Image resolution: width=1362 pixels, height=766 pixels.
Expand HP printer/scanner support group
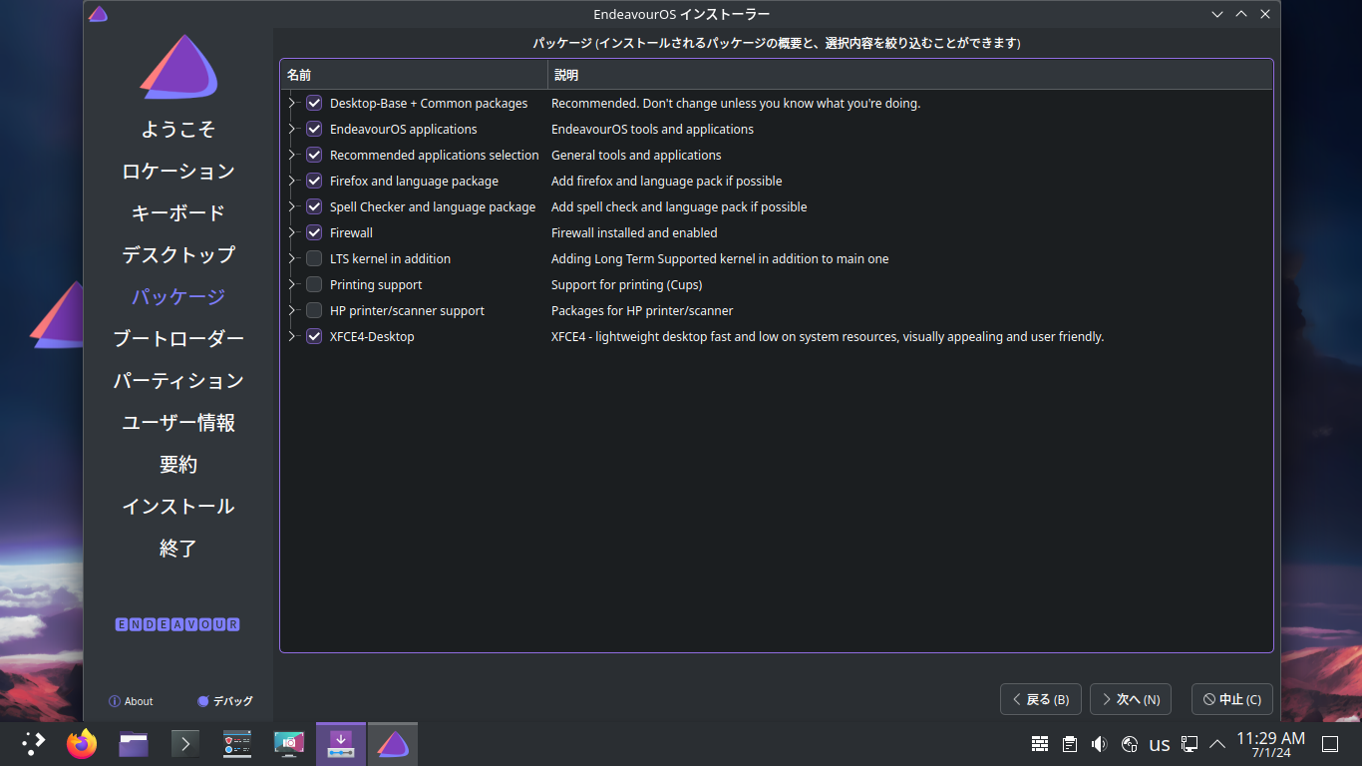(x=292, y=310)
